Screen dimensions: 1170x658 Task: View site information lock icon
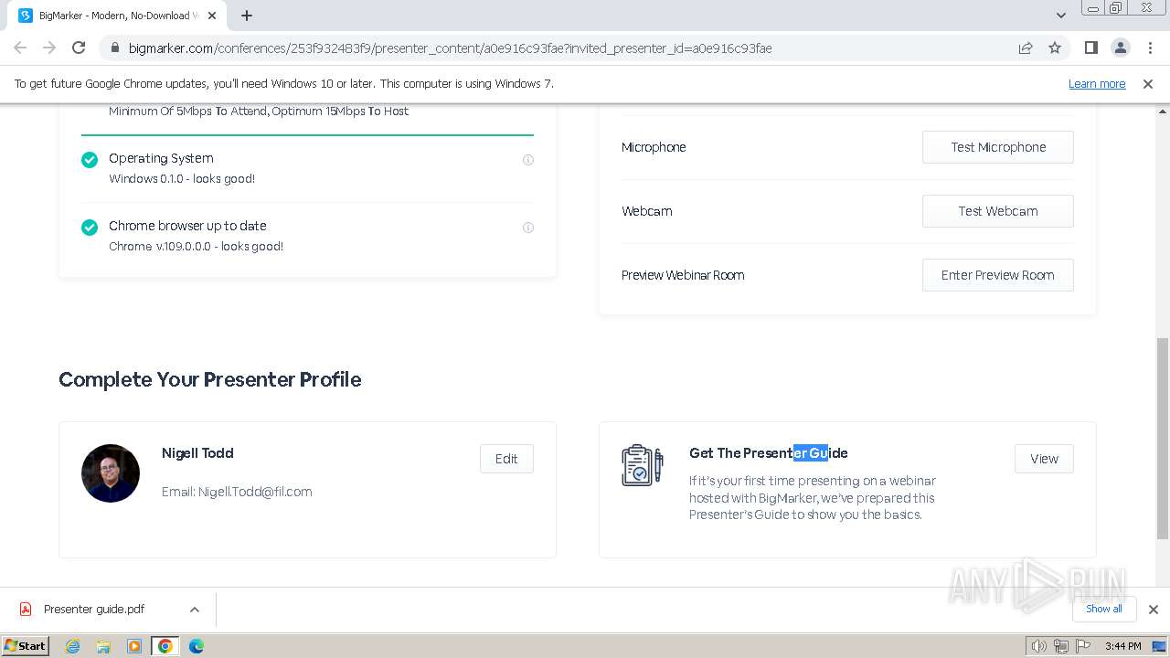(114, 48)
